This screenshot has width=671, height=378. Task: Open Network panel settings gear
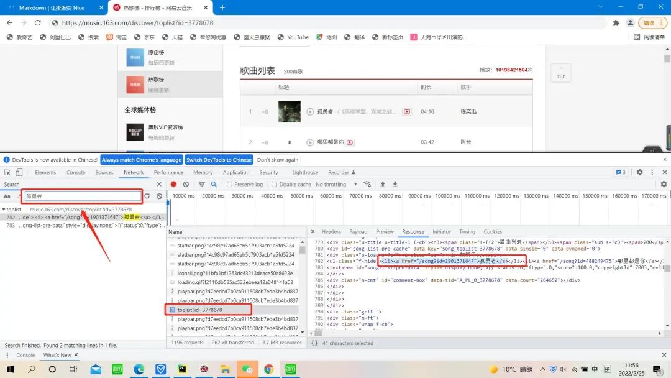tap(664, 184)
